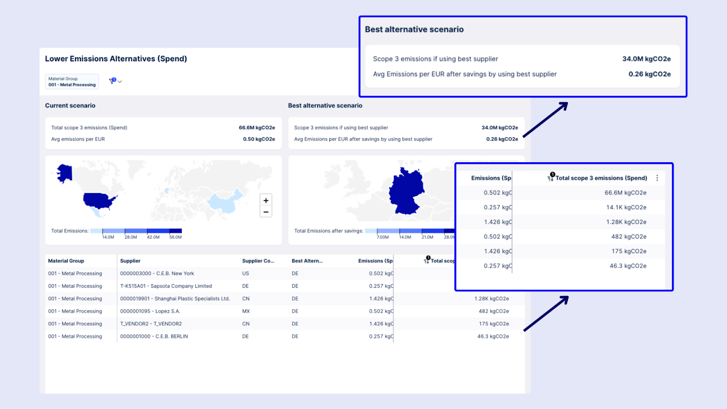Click the supplier entry C.E.B. New York
Viewport: 727px width, 409px height.
pyautogui.click(x=157, y=273)
